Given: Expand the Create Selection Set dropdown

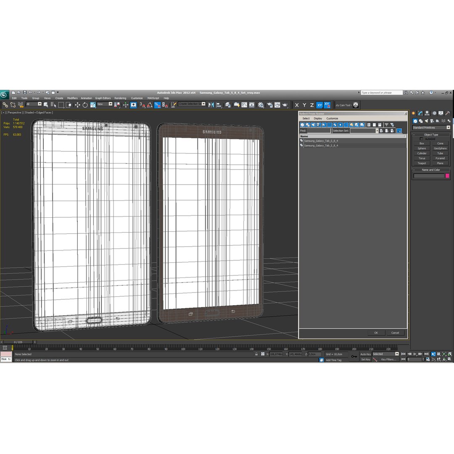Looking at the screenshot, I should [203, 104].
